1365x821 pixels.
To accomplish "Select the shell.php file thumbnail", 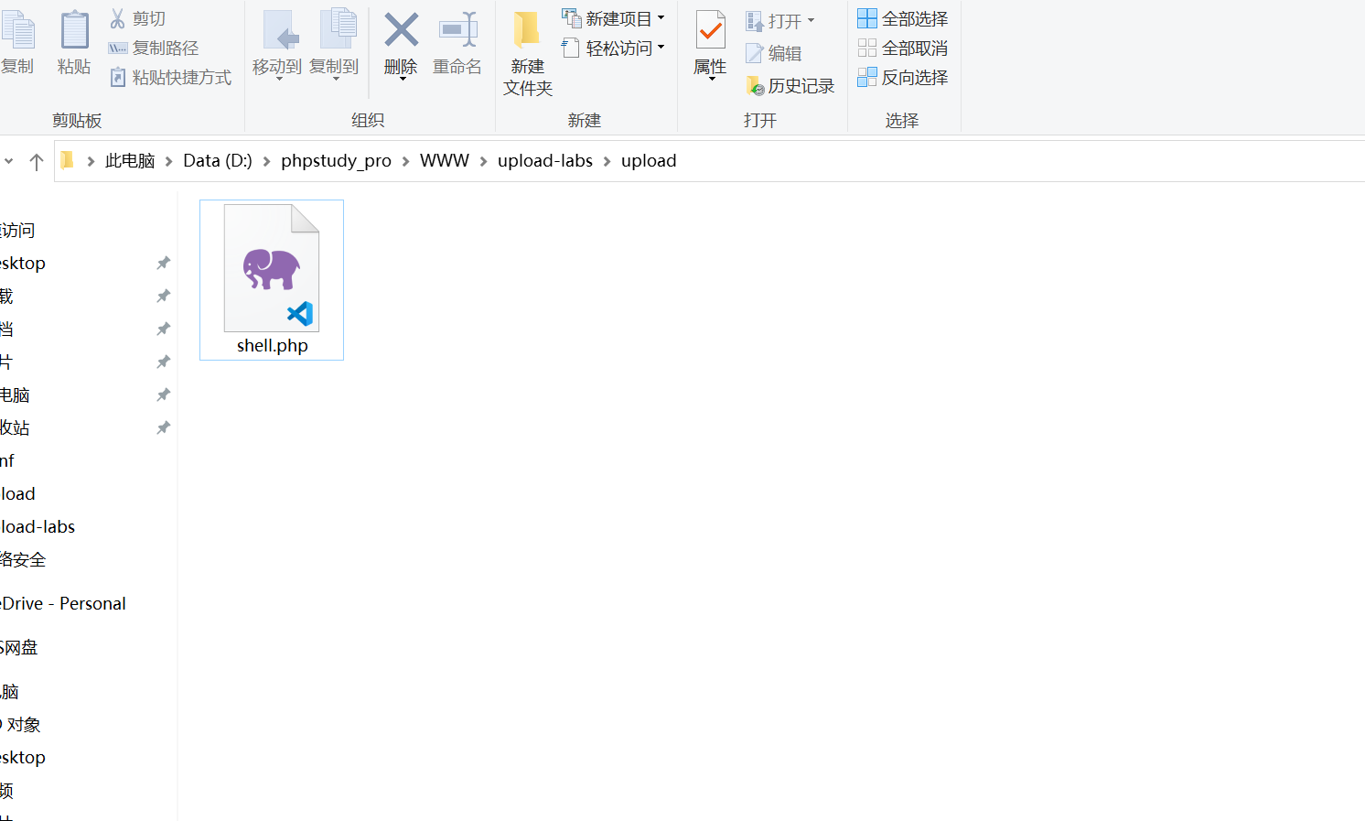I will tap(271, 270).
